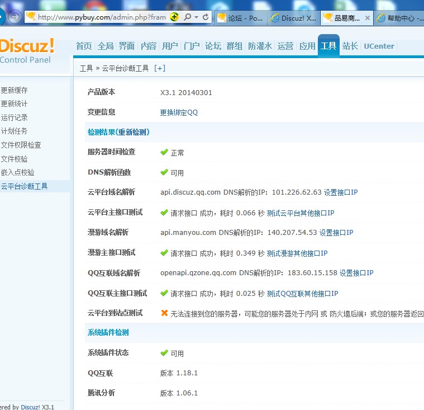Click 设置接口IP for api.discuz.qq.com
This screenshot has width=424, height=410.
tap(341, 192)
